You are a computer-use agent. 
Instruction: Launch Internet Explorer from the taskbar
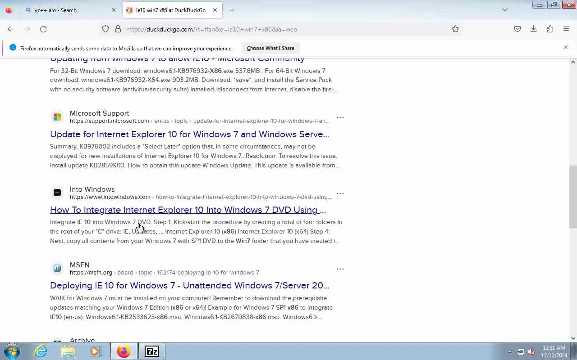(41, 351)
